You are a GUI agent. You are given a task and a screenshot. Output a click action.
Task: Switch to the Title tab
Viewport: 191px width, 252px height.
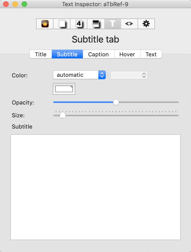40,54
